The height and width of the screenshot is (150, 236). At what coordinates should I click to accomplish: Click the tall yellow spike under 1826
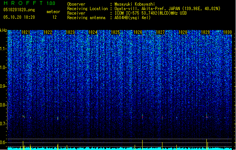click(x=142, y=145)
